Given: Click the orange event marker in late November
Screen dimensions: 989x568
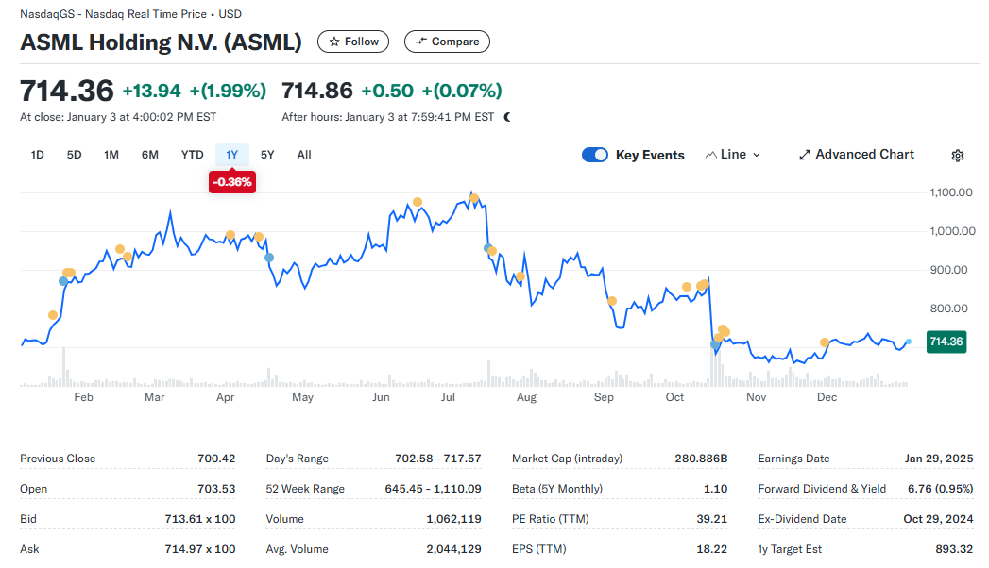Looking at the screenshot, I should click(825, 342).
